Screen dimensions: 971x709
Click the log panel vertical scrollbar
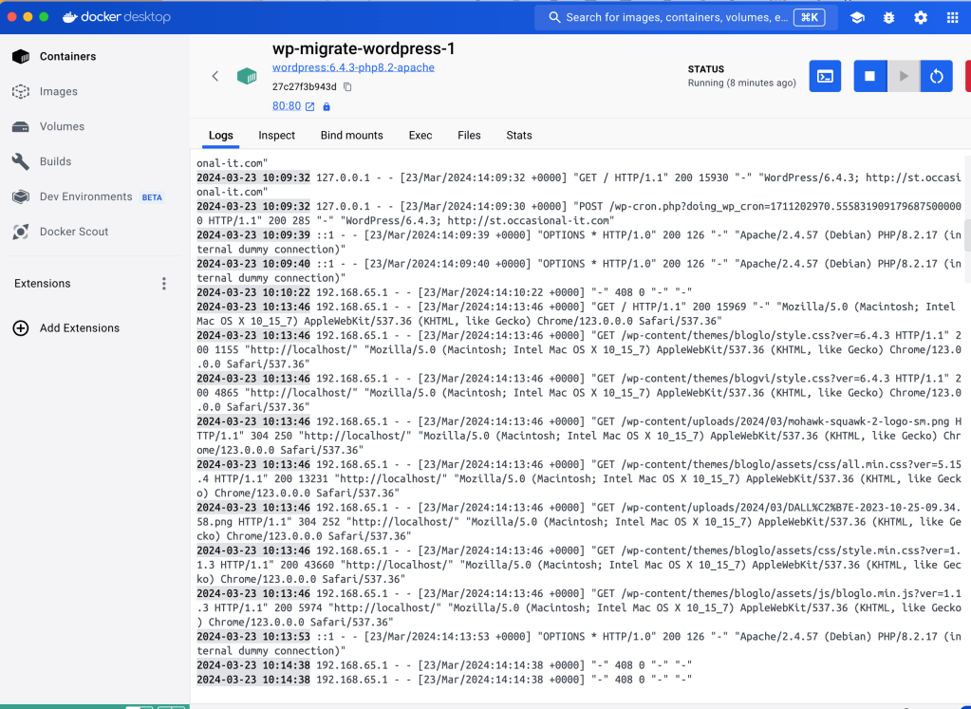click(966, 233)
